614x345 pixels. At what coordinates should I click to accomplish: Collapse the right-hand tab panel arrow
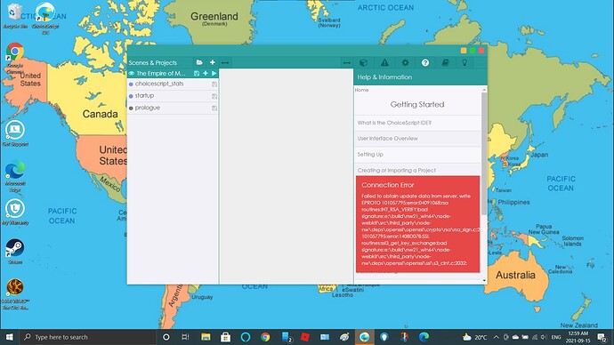pyautogui.click(x=347, y=62)
